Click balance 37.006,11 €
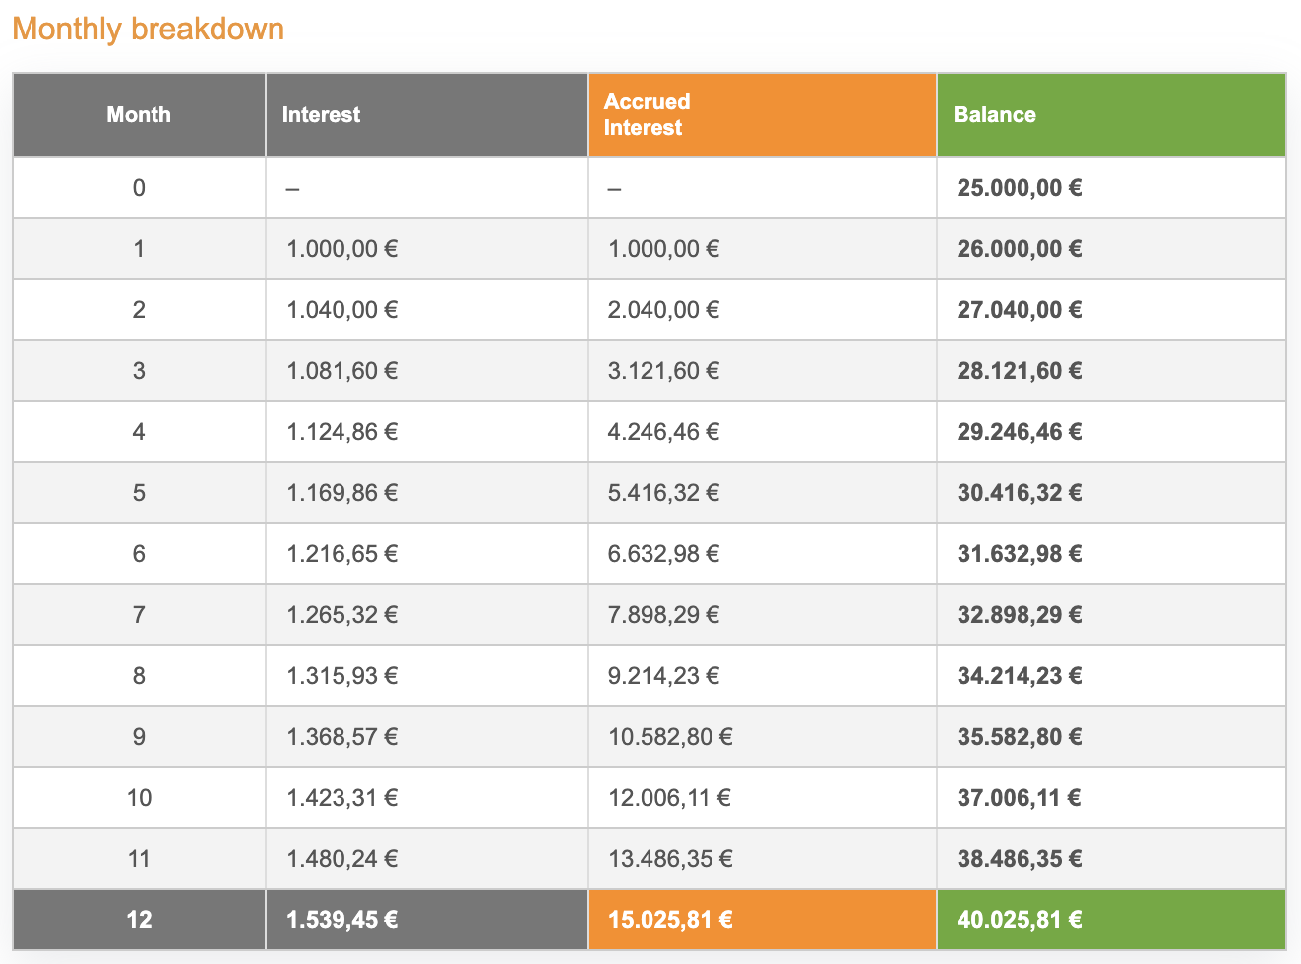 1019,798
